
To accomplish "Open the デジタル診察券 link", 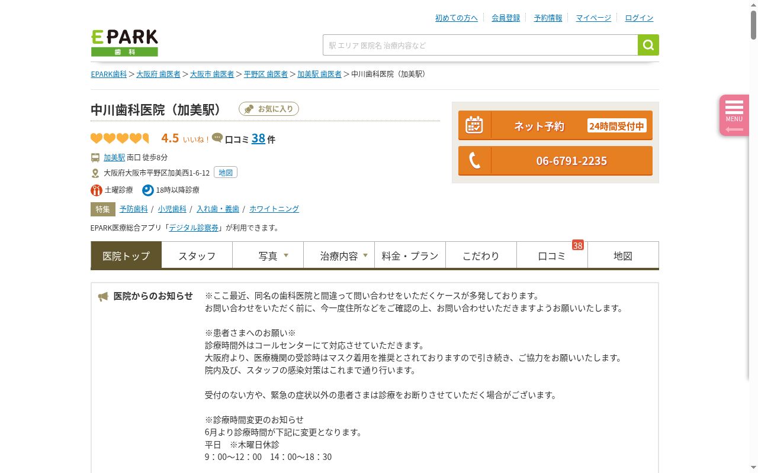I will [x=194, y=228].
